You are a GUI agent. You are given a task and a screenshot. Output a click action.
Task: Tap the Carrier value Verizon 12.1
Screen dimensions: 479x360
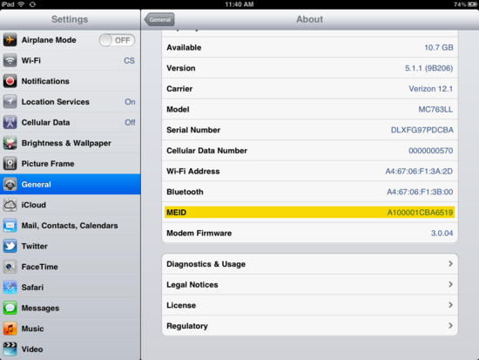tap(431, 89)
